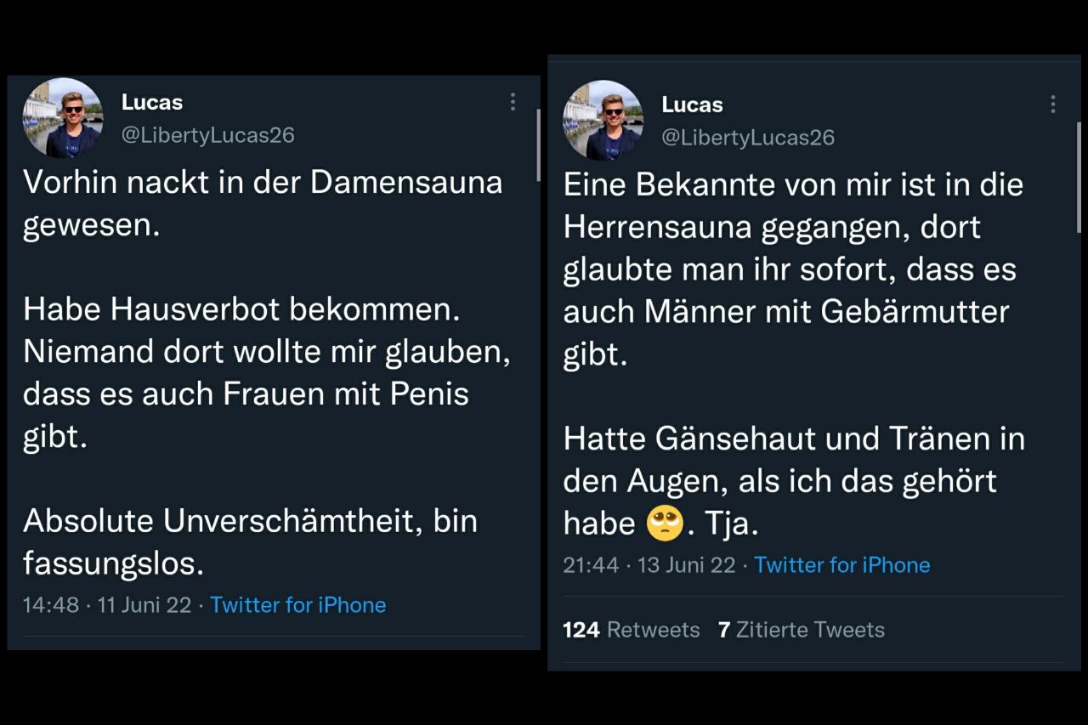Click Lucas's profile picture on the 13 Juni tweet

click(603, 121)
